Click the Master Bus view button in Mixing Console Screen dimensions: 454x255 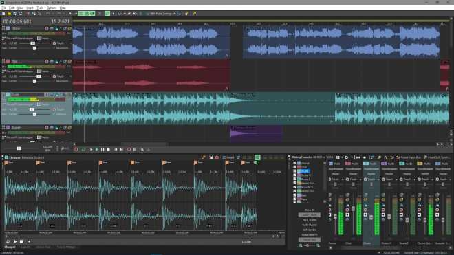point(310,240)
